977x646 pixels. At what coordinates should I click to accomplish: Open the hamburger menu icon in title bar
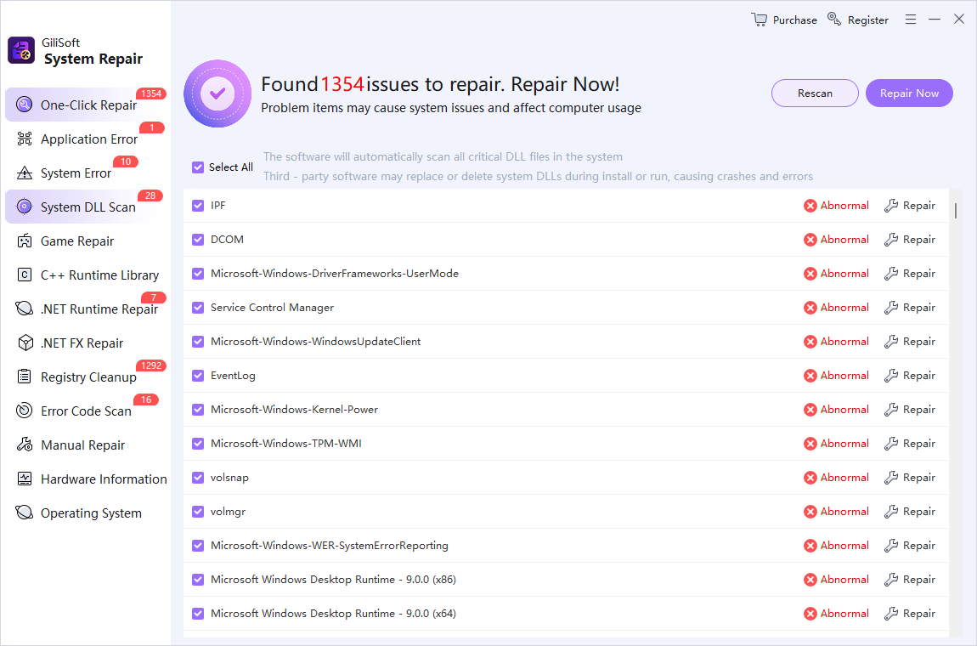coord(911,20)
